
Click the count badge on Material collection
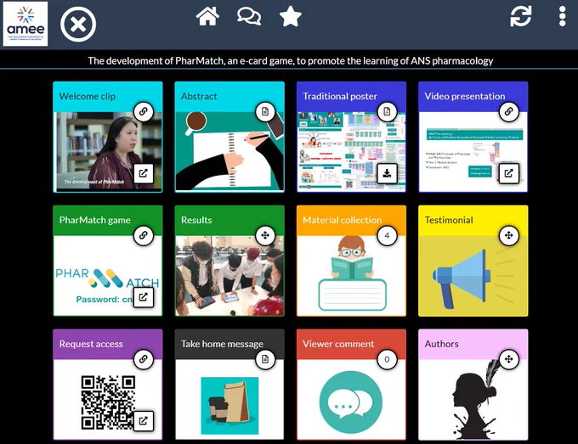387,235
